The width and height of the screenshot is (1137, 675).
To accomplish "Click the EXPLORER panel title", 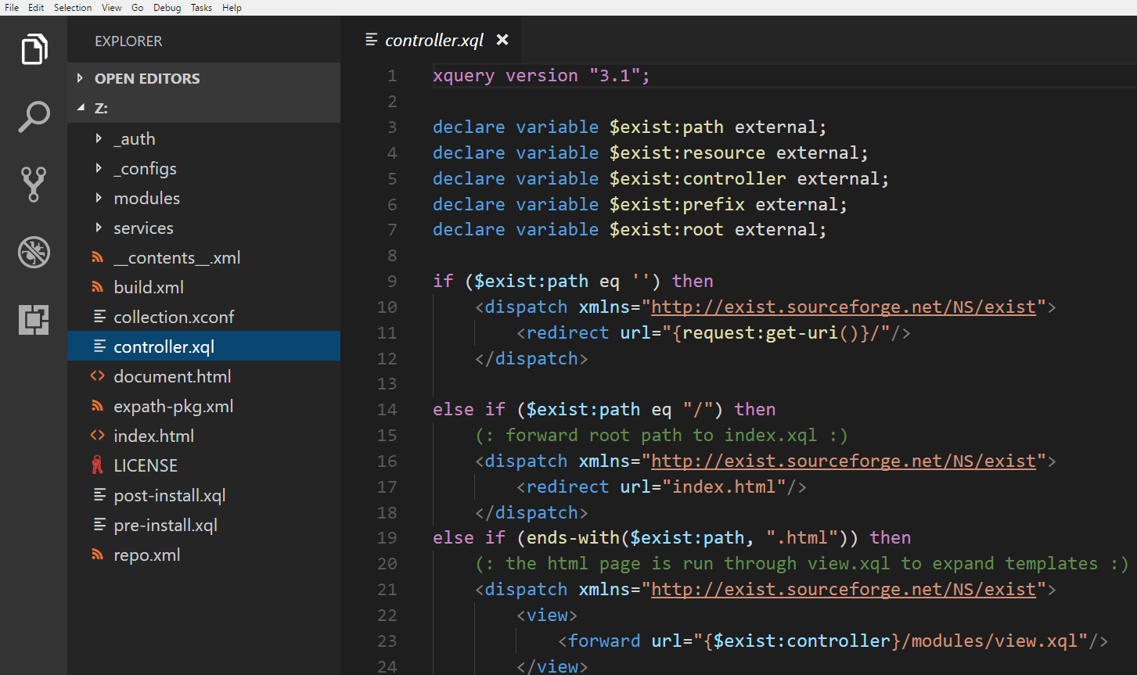I will (128, 41).
